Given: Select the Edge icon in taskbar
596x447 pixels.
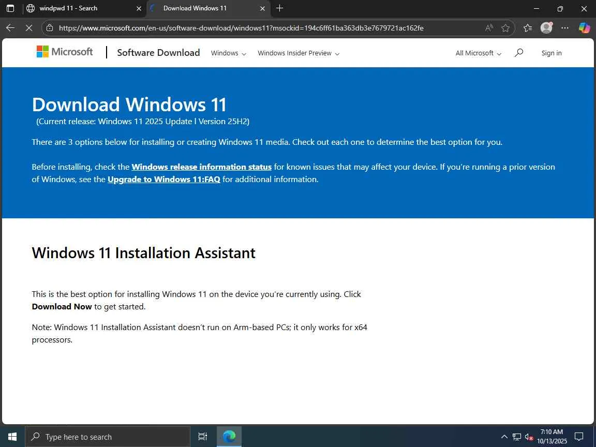Looking at the screenshot, I should 229,437.
